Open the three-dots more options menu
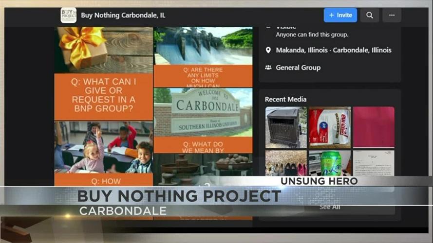Image resolution: width=433 pixels, height=243 pixels. 392,15
